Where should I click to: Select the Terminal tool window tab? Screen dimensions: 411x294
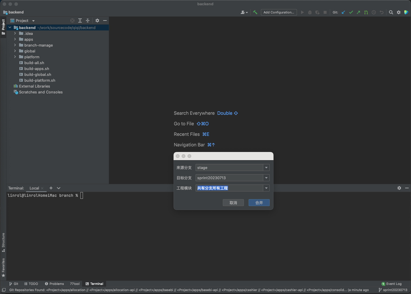94,284
